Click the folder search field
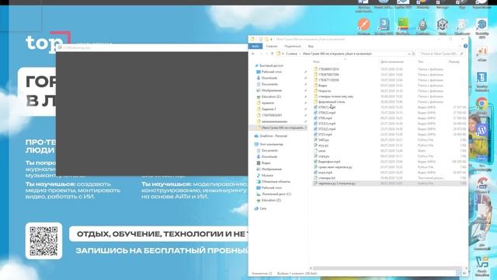Image resolution: width=497 pixels, height=280 pixels. pyautogui.click(x=443, y=54)
